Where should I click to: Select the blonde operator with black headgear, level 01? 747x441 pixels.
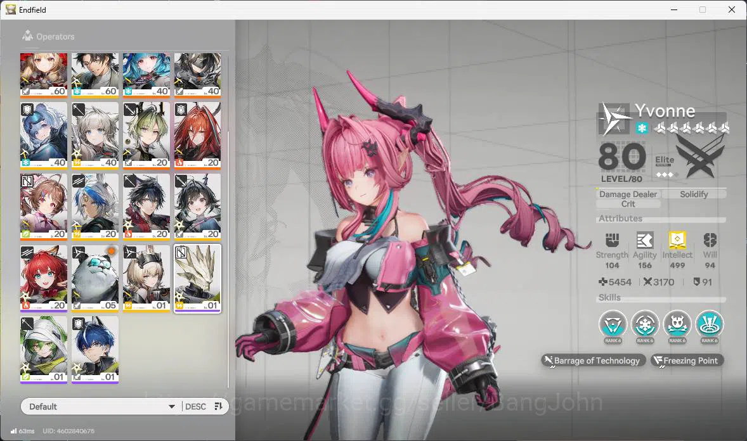click(x=146, y=278)
